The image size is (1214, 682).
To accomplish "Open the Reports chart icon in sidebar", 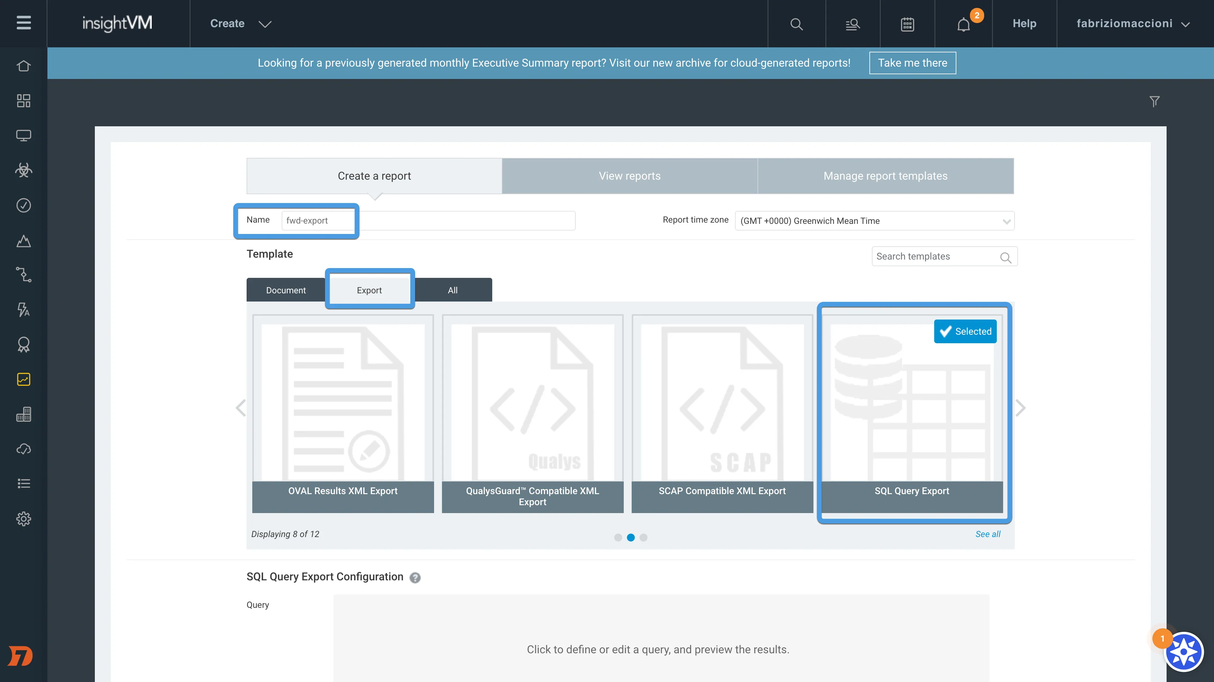I will pyautogui.click(x=24, y=379).
